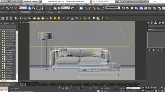Click the Auto Key button

pos(122,88)
